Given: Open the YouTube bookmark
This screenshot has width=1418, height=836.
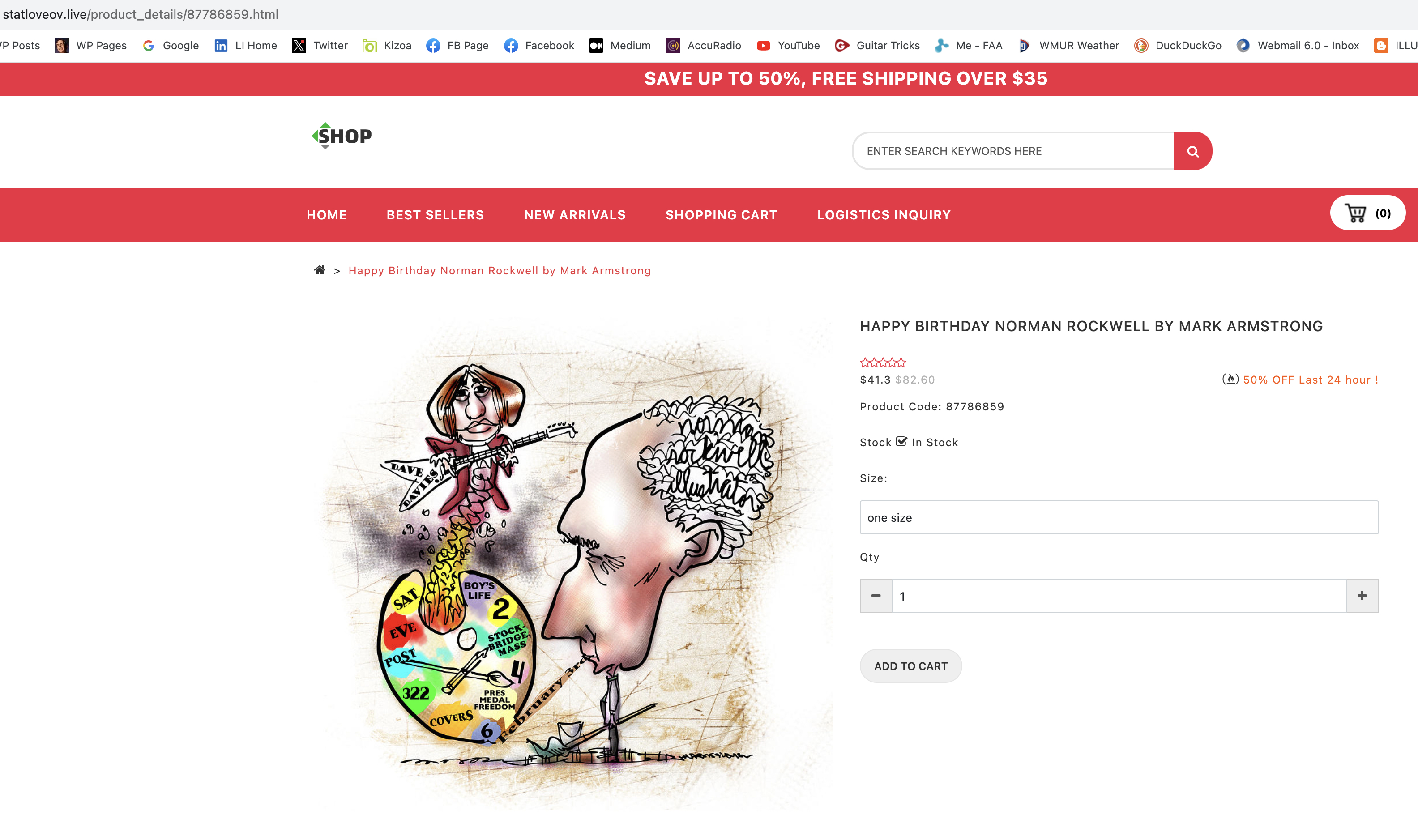Looking at the screenshot, I should 788,46.
